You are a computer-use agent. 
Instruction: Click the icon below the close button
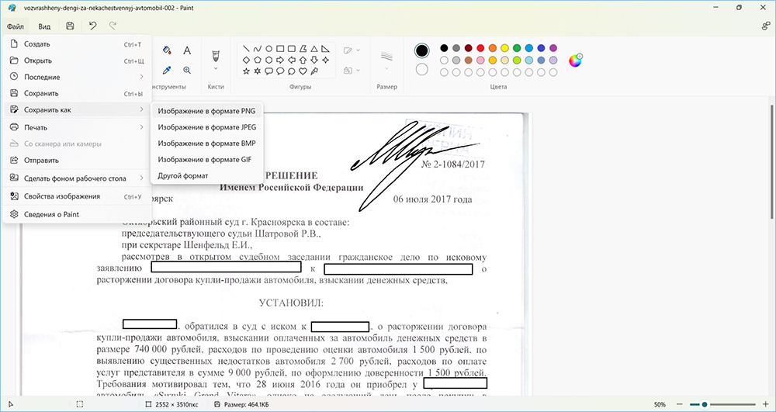coord(765,26)
